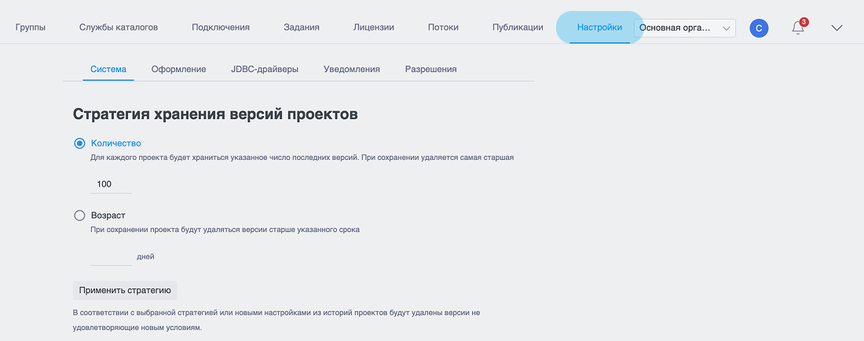The image size is (864, 341).
Task: Click the description text under Возраст
Action: tap(225, 230)
